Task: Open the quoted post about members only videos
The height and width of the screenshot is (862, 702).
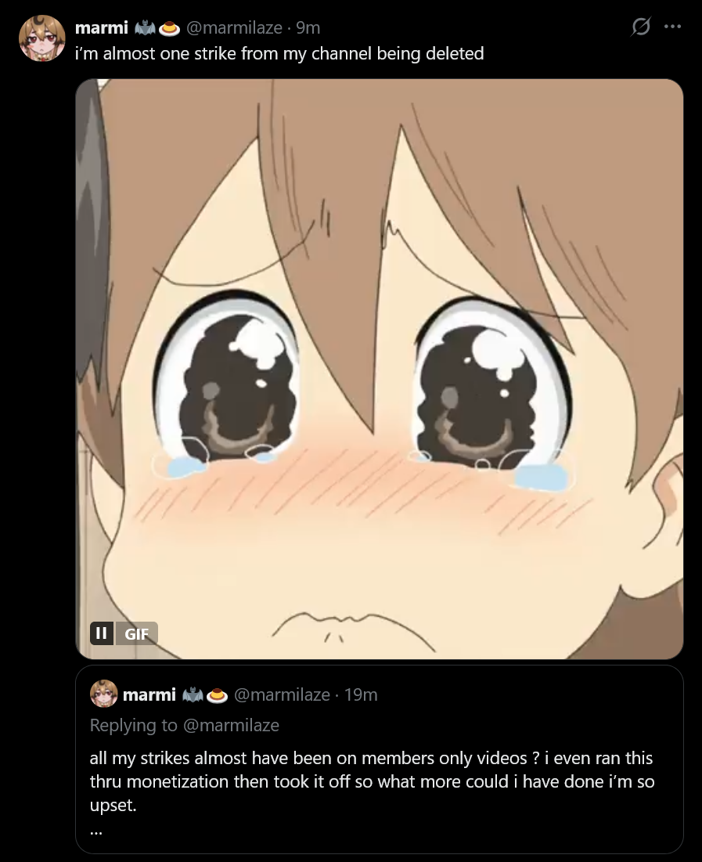Action: (x=380, y=759)
